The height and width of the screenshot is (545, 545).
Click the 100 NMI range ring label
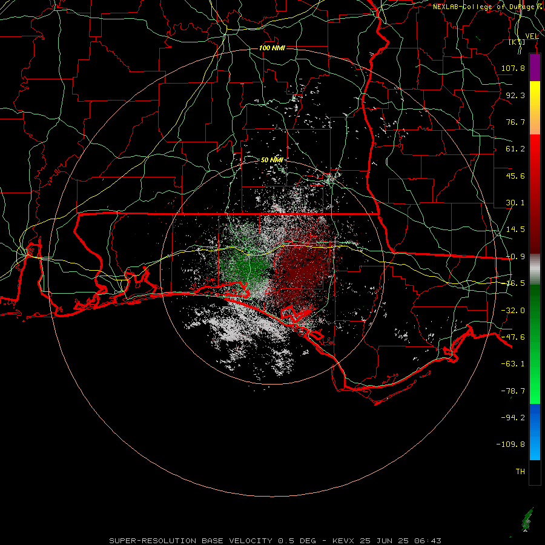272,48
